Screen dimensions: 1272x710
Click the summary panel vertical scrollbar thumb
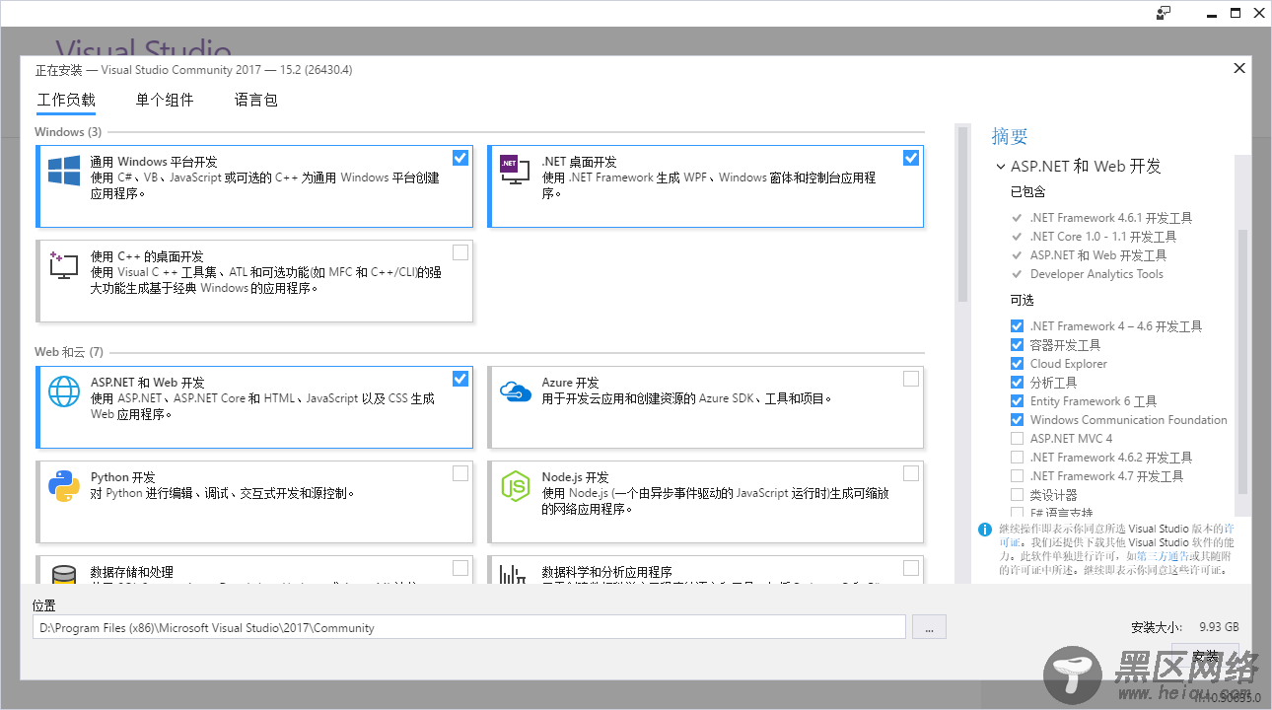1242,362
